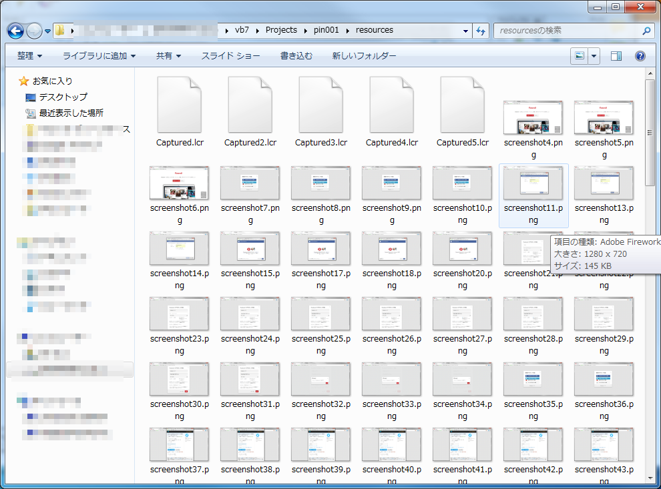Click the Forward navigation arrow button
The width and height of the screenshot is (661, 489).
(x=34, y=31)
